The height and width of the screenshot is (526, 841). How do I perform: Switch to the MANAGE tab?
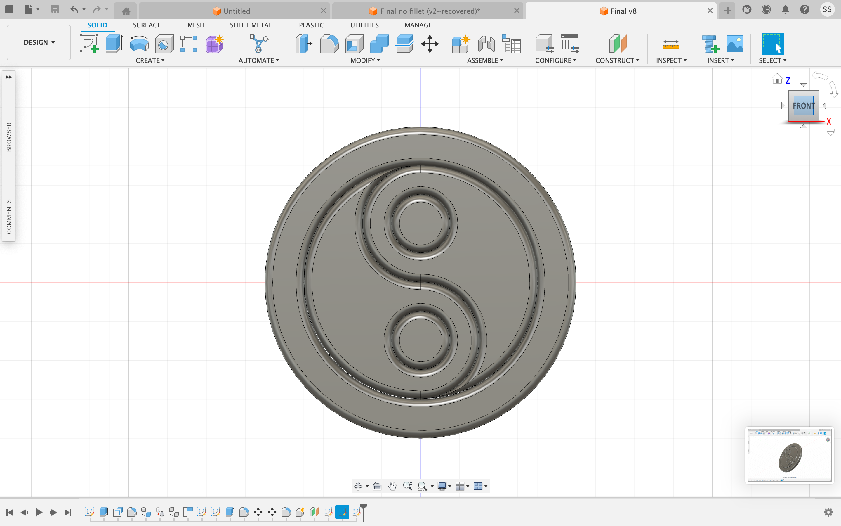click(418, 25)
